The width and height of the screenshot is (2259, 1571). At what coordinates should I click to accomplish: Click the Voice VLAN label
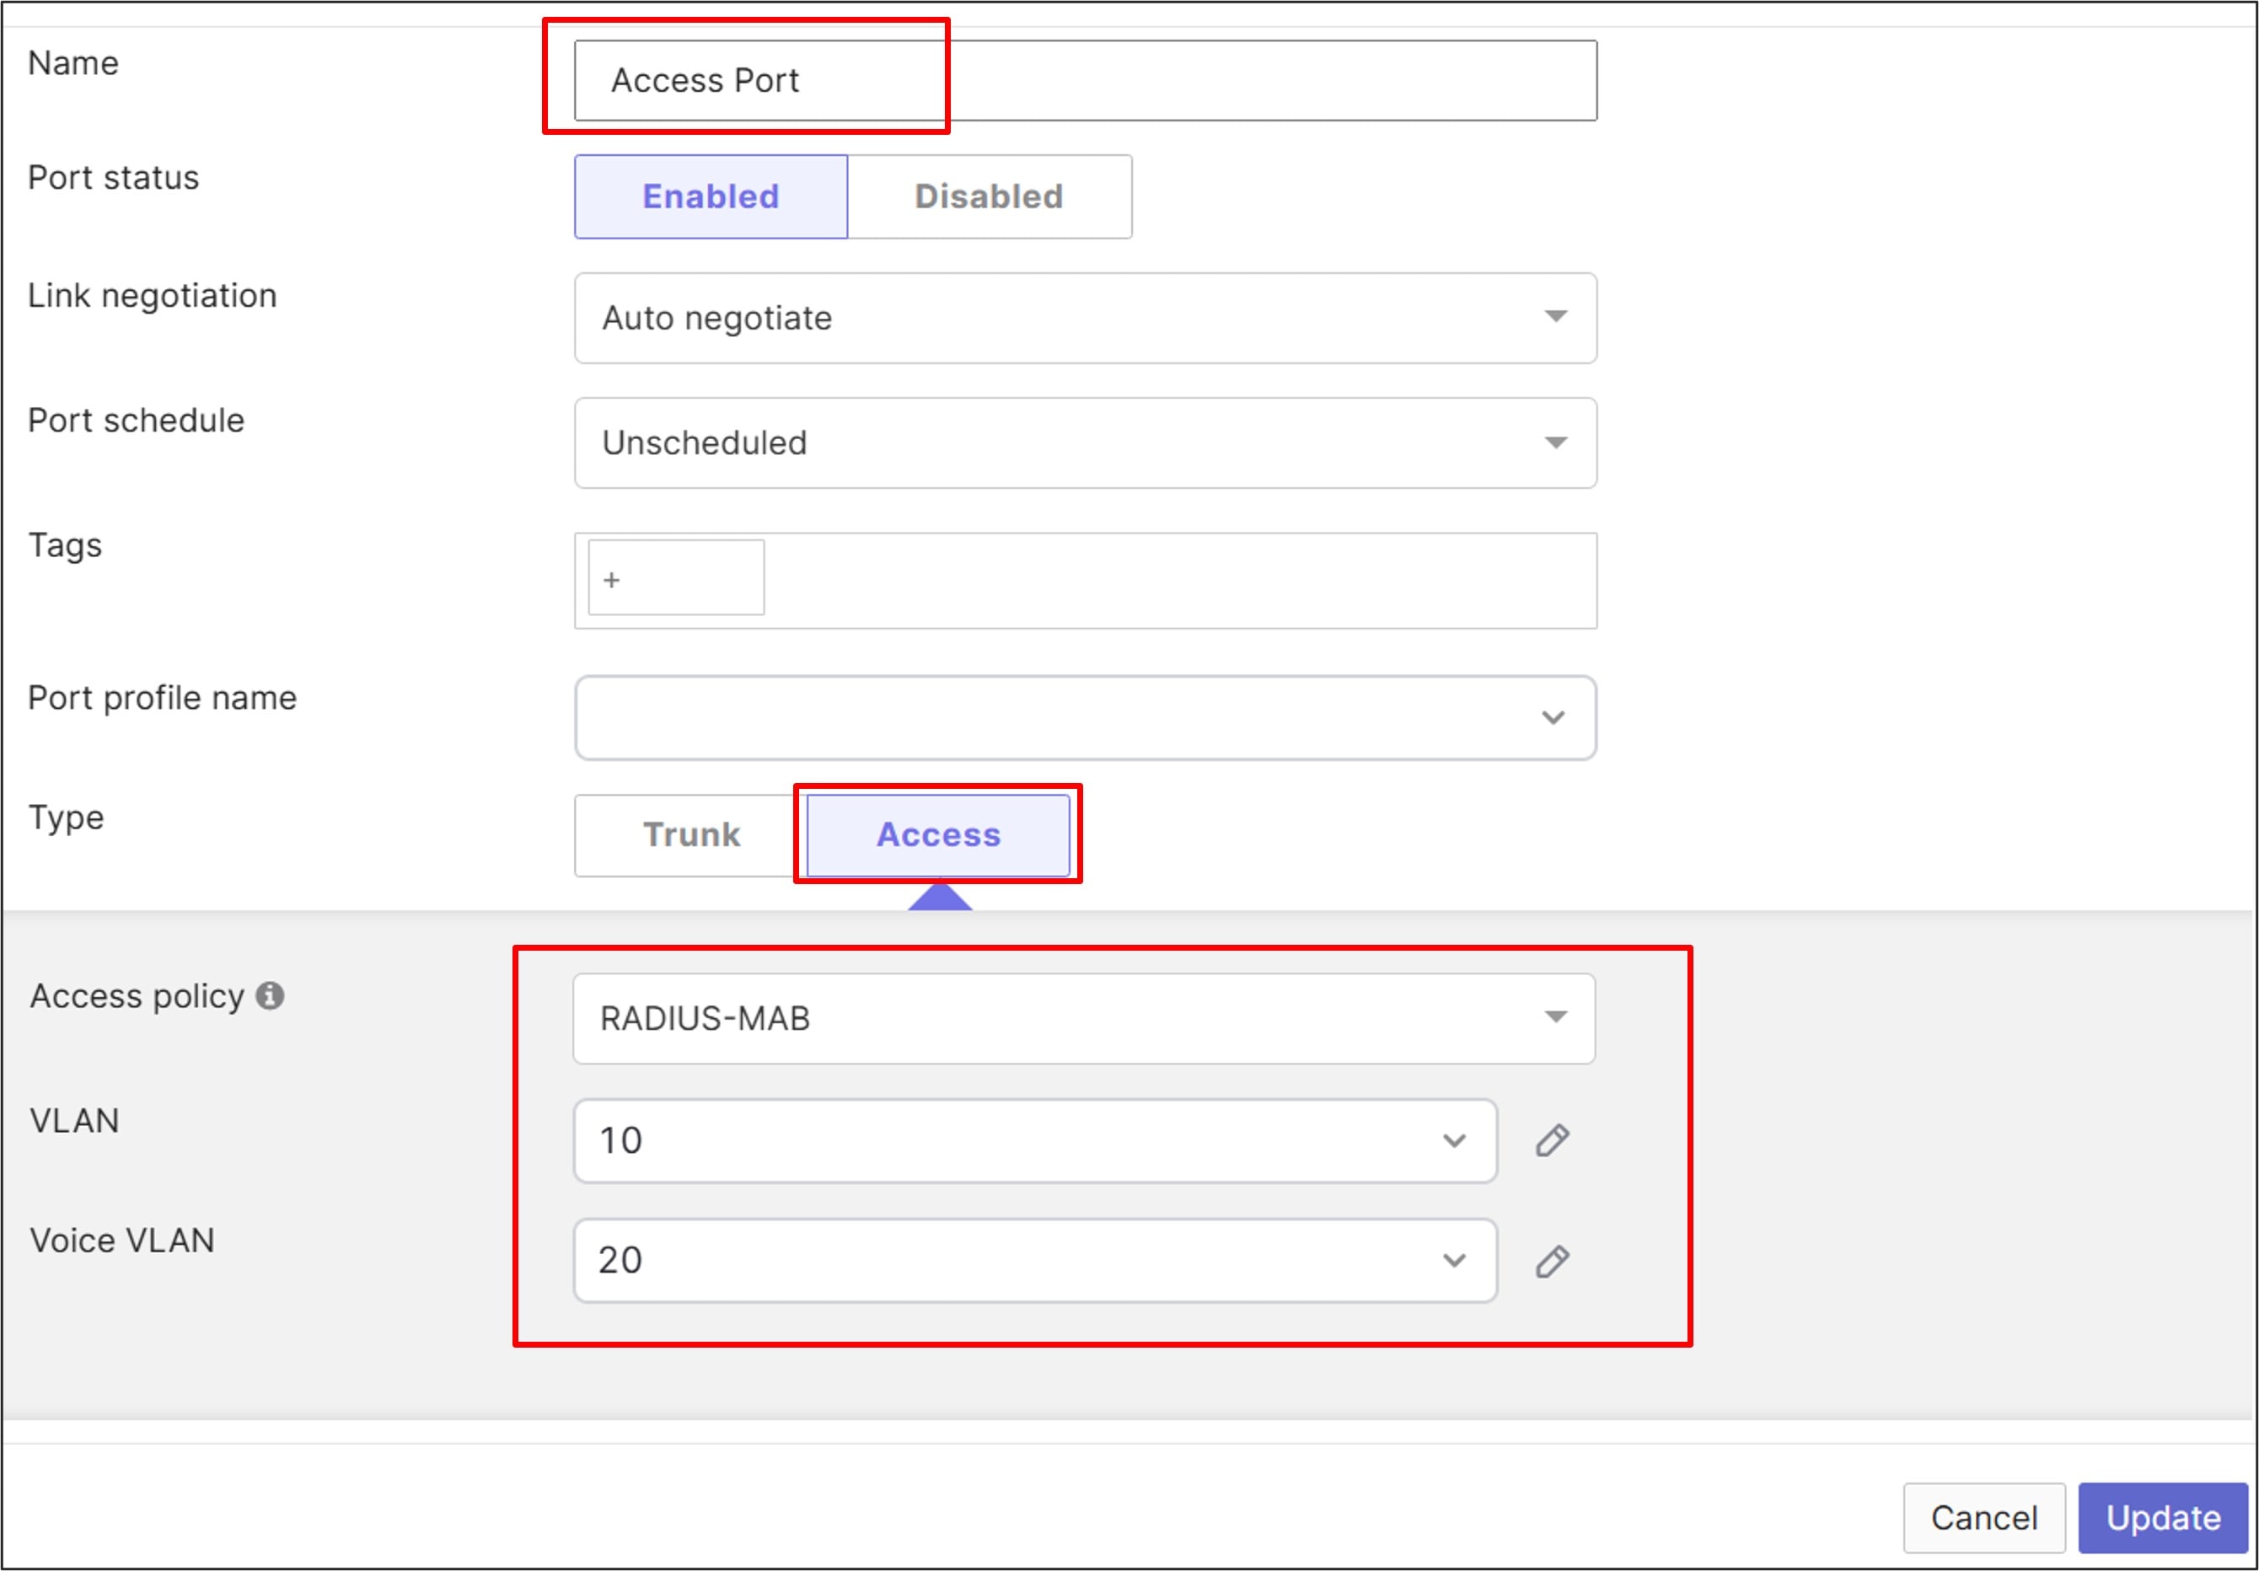click(x=122, y=1241)
